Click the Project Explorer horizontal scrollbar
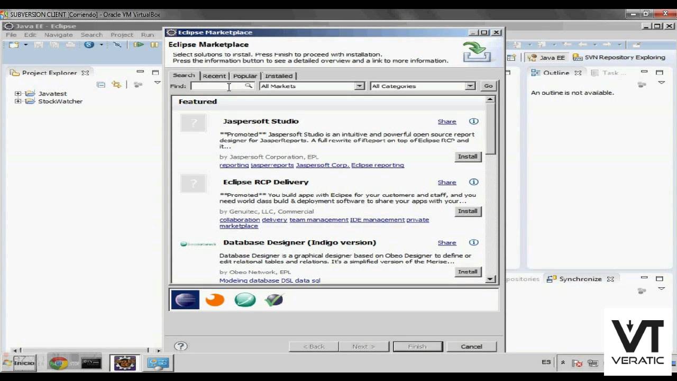This screenshot has width=677, height=381. click(87, 350)
